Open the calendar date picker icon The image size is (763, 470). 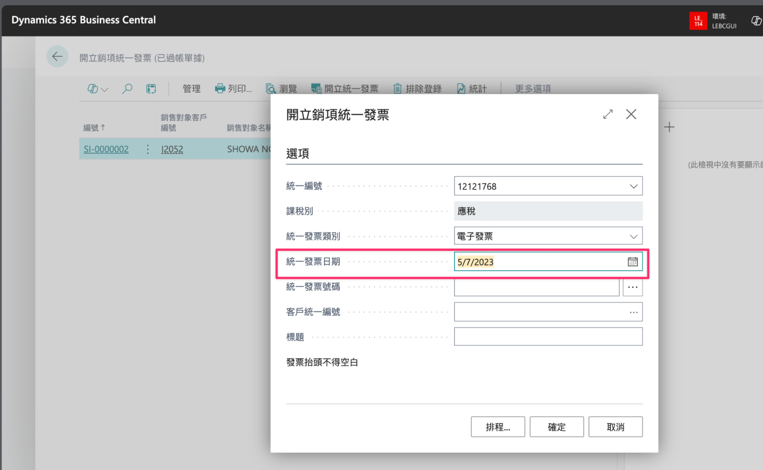[x=633, y=262]
